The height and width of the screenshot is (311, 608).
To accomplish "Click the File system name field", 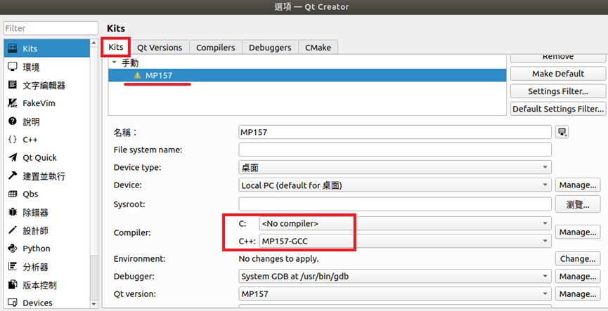I will click(x=395, y=150).
